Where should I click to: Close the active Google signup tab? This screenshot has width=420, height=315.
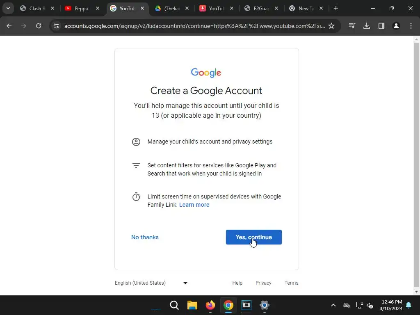coord(142,8)
